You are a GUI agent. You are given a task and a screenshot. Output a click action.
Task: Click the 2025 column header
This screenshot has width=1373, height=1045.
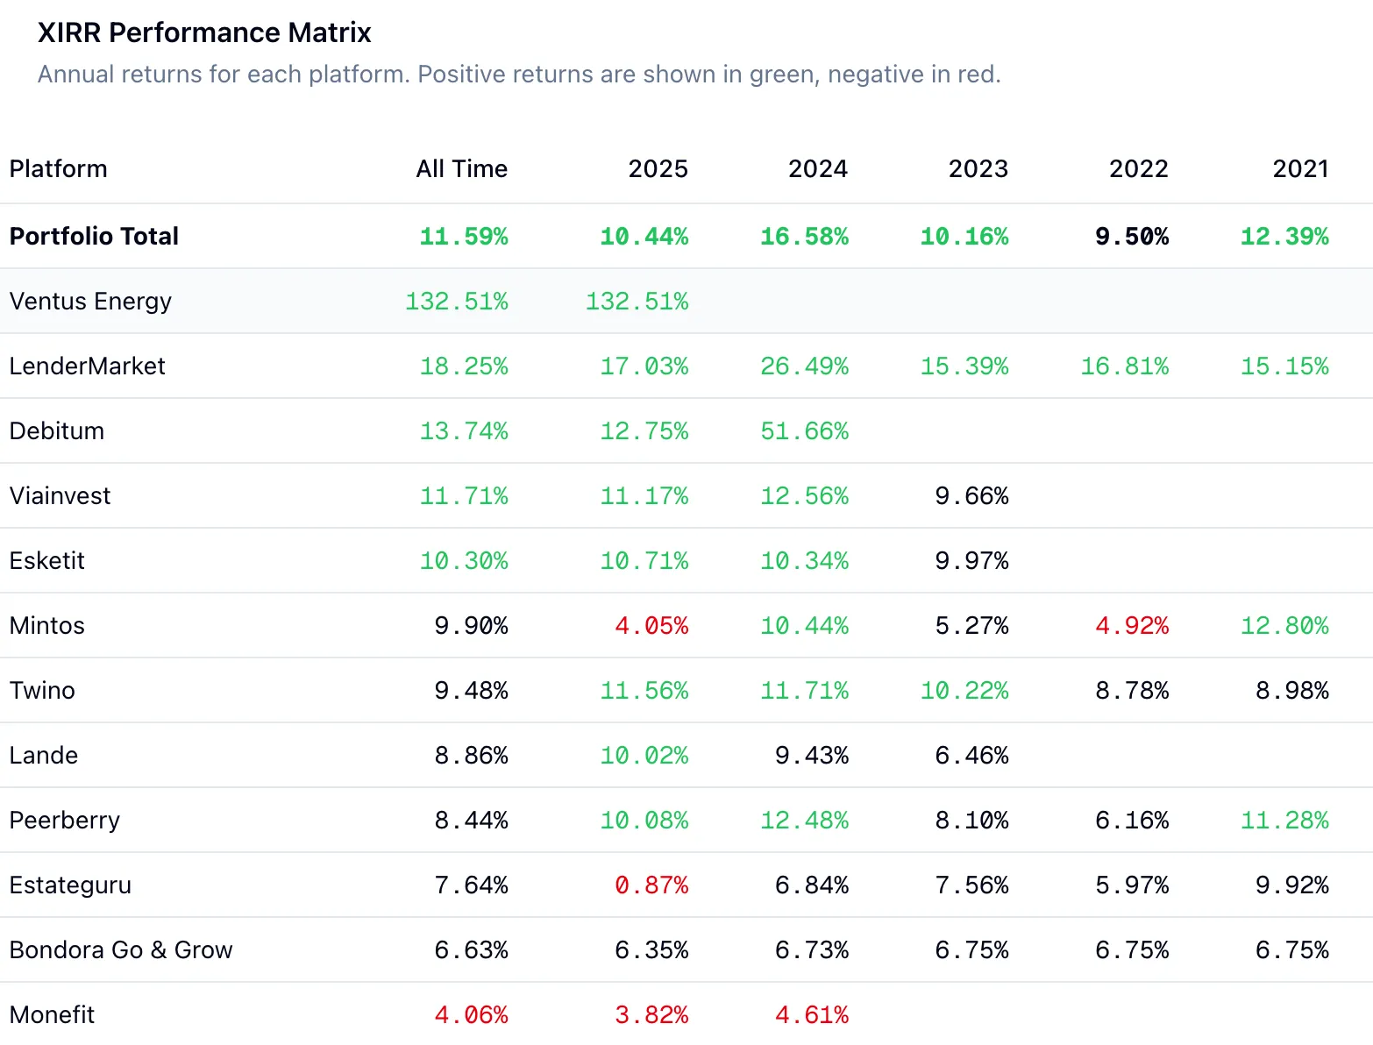658,168
